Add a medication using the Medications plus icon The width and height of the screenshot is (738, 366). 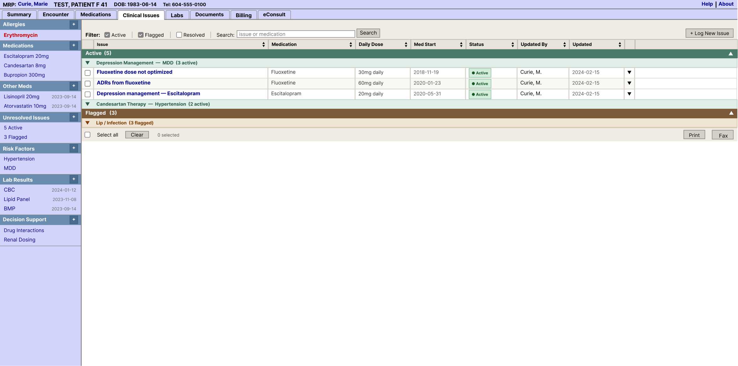tap(74, 46)
